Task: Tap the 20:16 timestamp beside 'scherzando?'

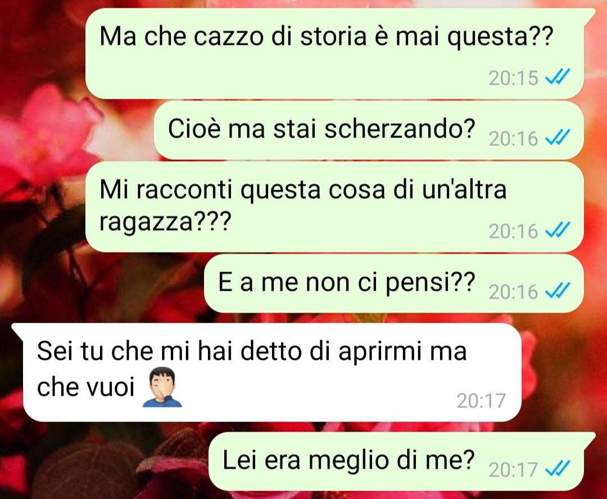Action: pos(513,139)
